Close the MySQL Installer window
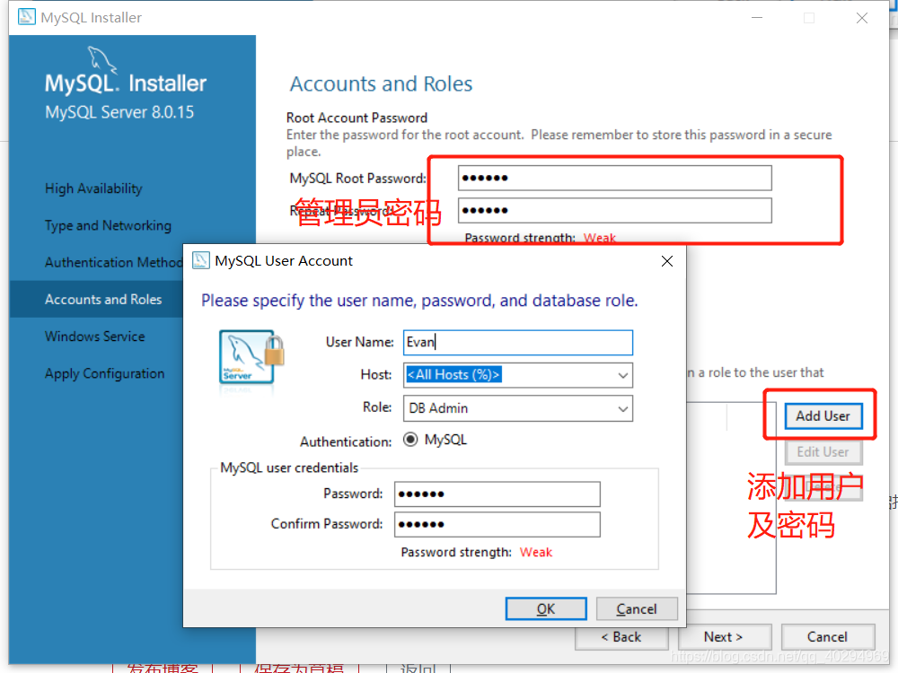 point(862,18)
